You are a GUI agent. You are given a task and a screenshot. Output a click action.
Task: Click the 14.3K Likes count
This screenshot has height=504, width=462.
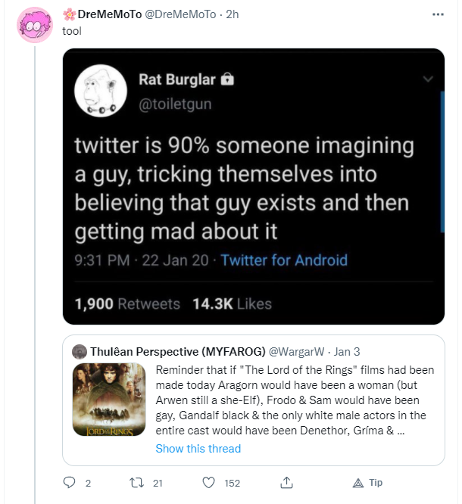(x=232, y=303)
